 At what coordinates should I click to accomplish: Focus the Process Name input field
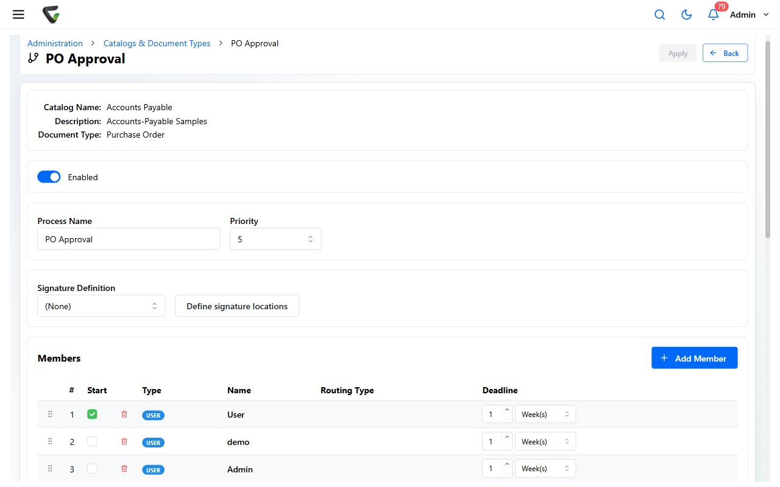click(x=129, y=239)
